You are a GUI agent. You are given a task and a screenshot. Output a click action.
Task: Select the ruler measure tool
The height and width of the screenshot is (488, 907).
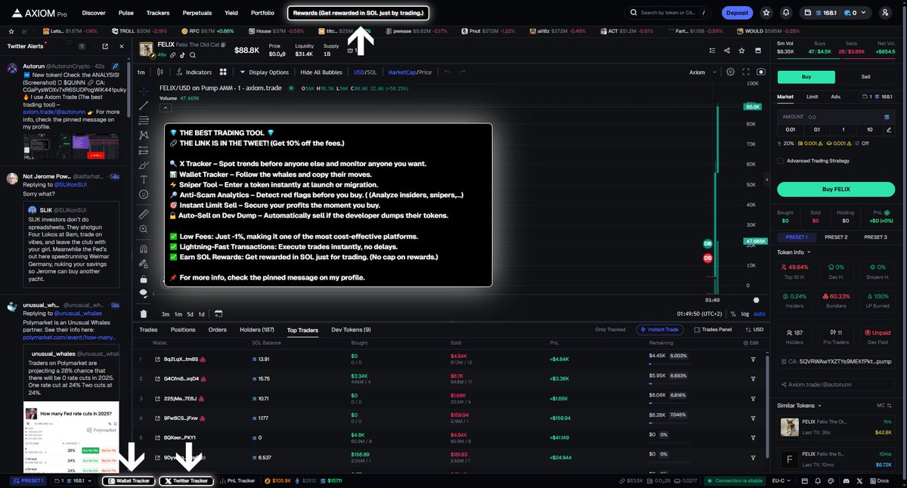144,215
